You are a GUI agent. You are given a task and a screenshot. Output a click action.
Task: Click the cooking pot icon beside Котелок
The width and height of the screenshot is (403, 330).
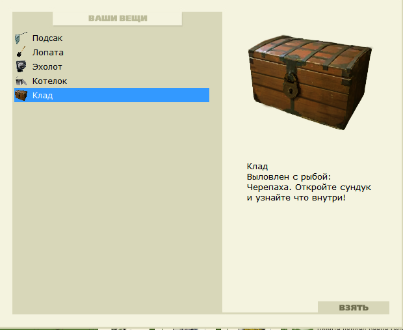(21, 81)
